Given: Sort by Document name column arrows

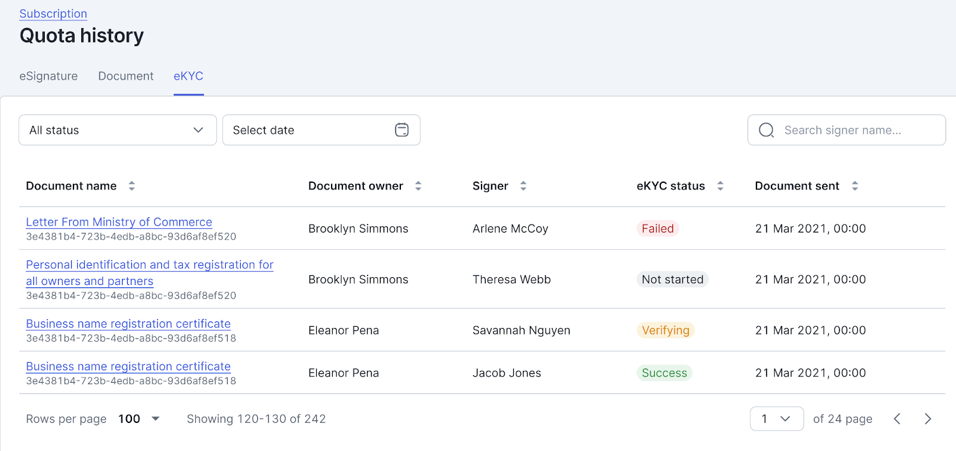Looking at the screenshot, I should (131, 186).
